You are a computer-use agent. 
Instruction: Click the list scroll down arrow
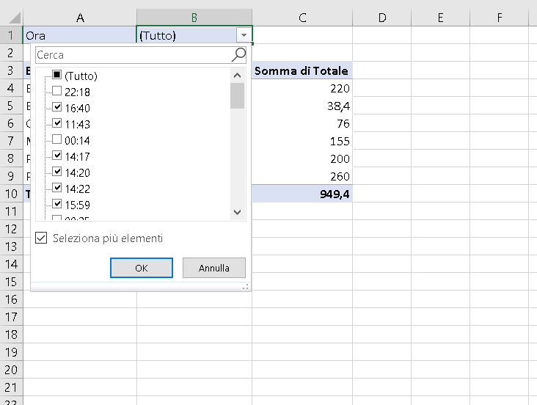238,212
